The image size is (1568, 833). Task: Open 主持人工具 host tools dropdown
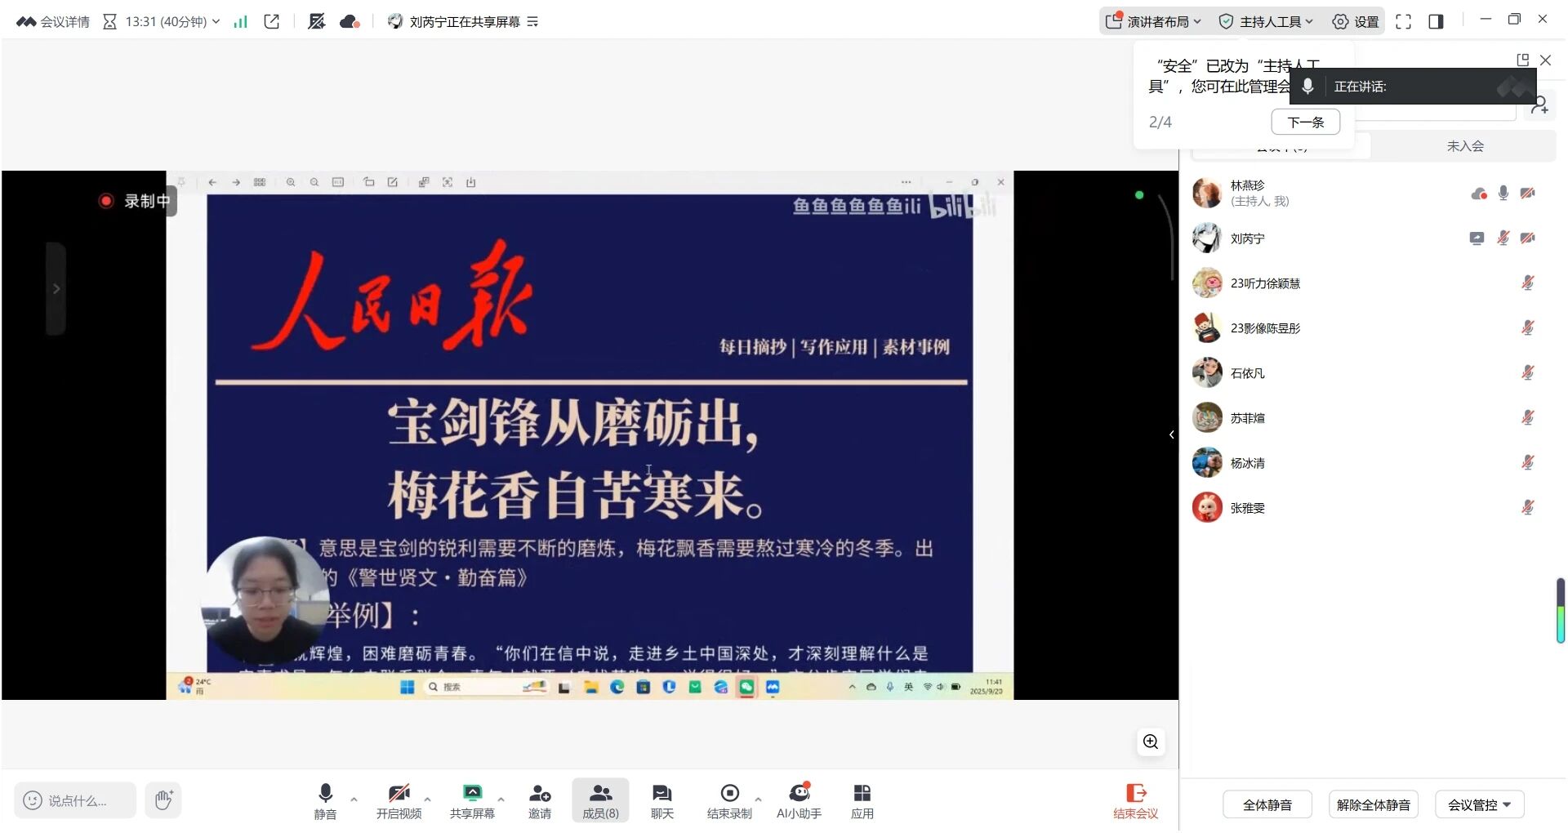(1265, 22)
